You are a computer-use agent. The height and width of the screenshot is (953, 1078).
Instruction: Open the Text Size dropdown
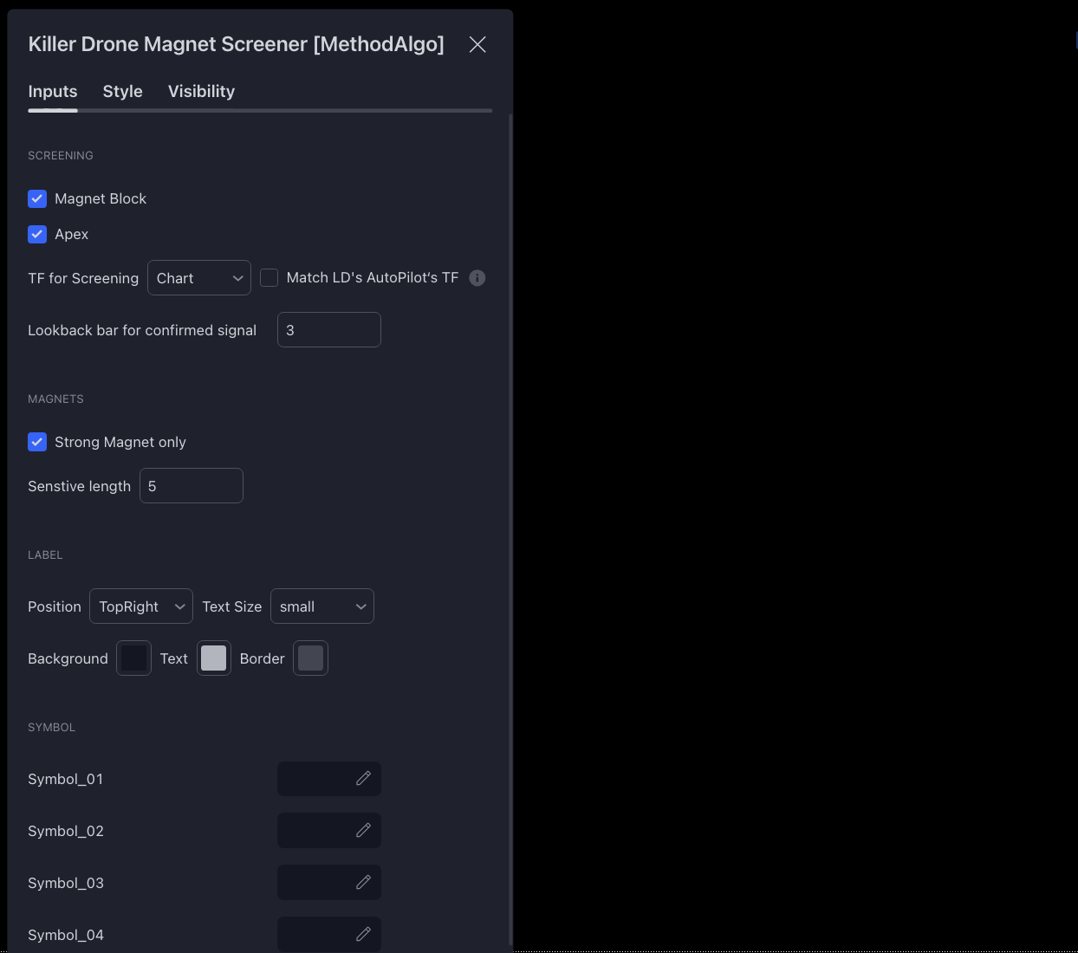(322, 606)
